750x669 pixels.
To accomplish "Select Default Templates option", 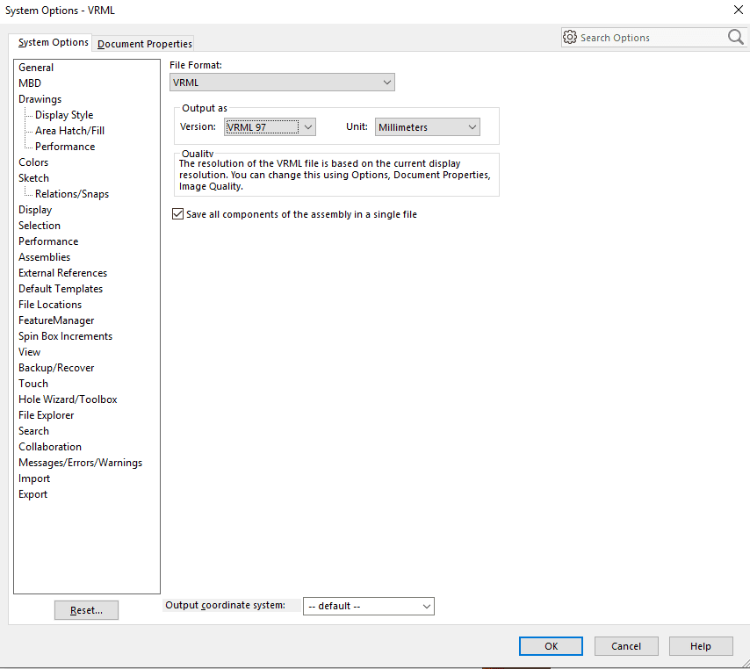I will pyautogui.click(x=61, y=288).
